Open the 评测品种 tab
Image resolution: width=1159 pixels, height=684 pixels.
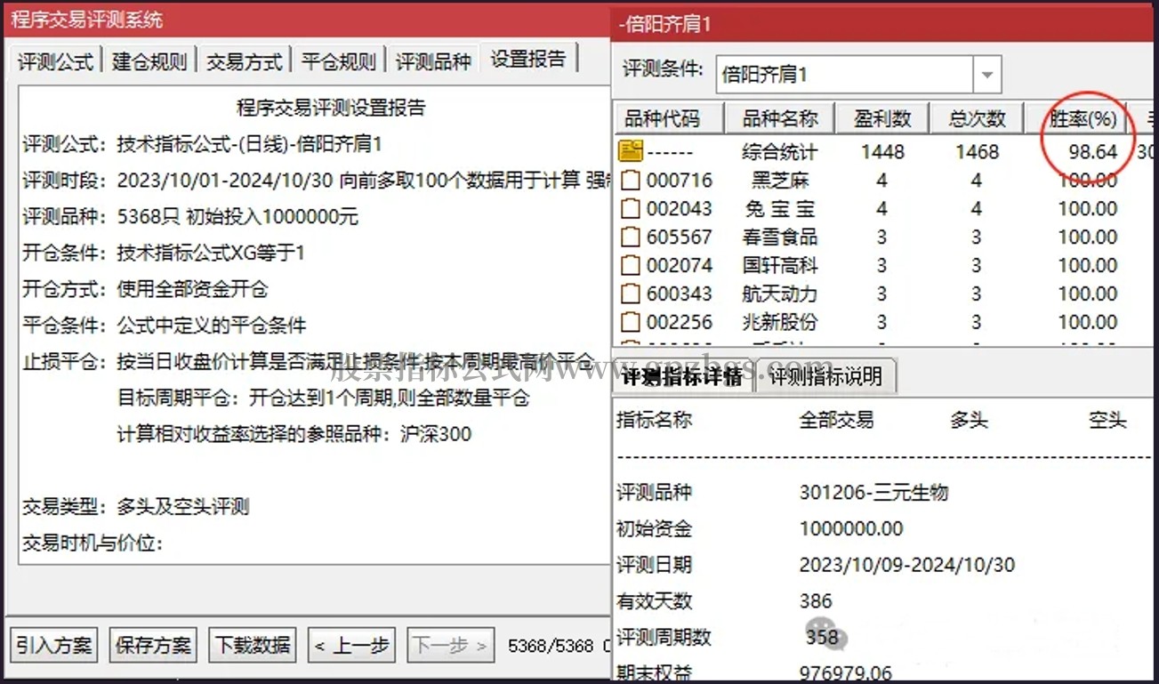433,60
